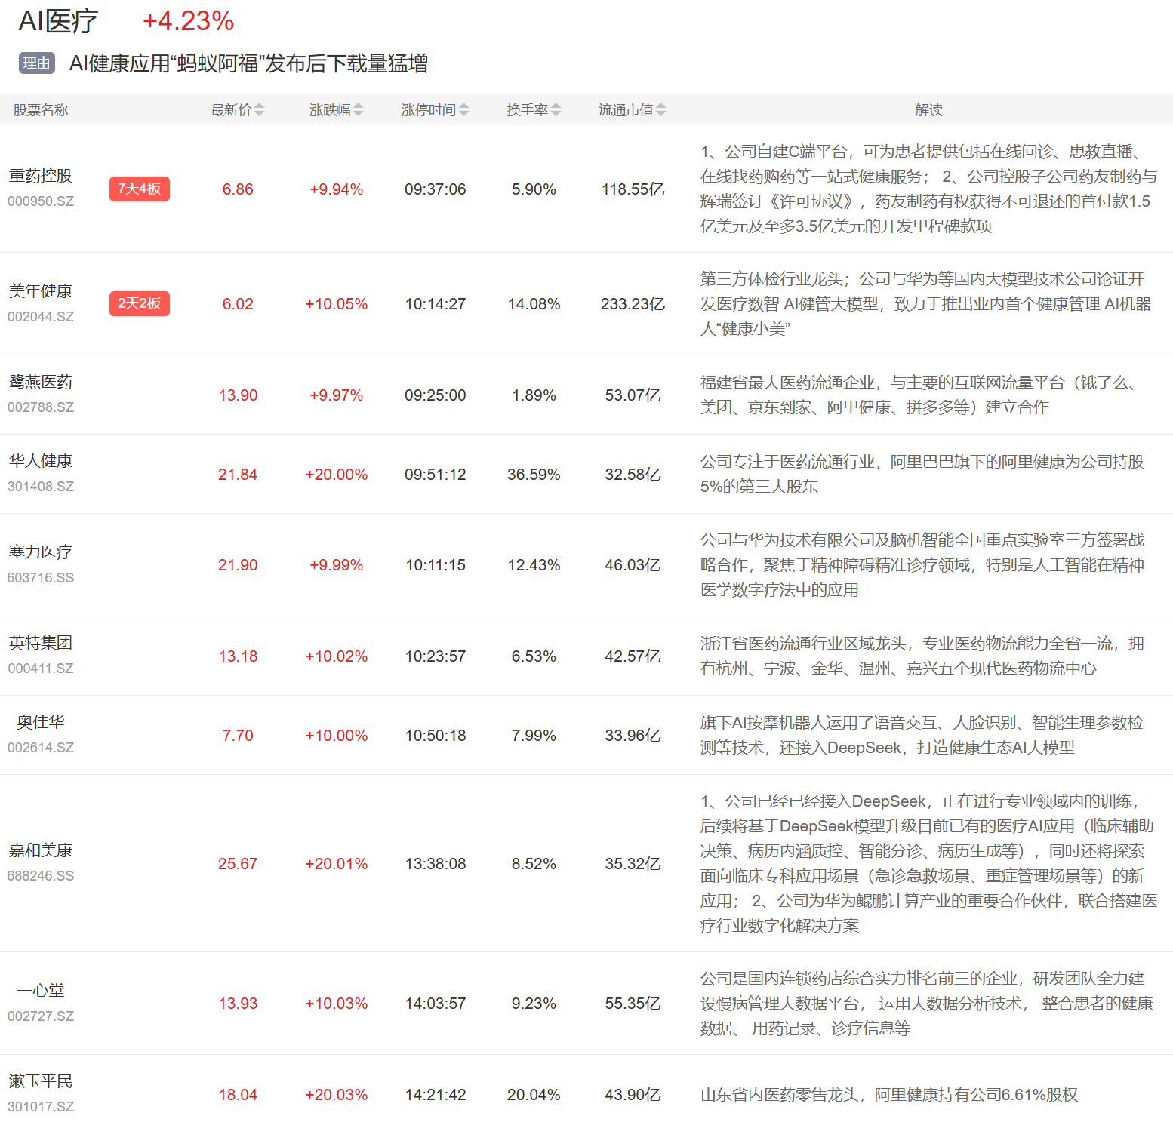Click the 股票名称 column header
This screenshot has width=1173, height=1125.
[x=41, y=110]
